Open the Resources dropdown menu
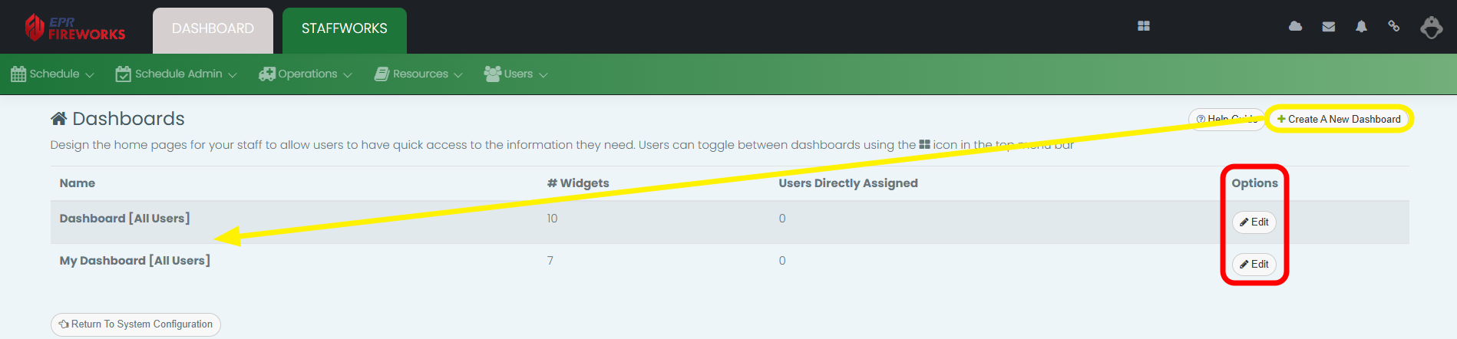The image size is (1457, 339). coord(418,74)
